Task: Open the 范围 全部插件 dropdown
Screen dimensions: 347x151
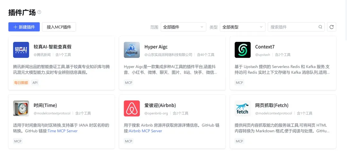Action: pyautogui.click(x=183, y=27)
